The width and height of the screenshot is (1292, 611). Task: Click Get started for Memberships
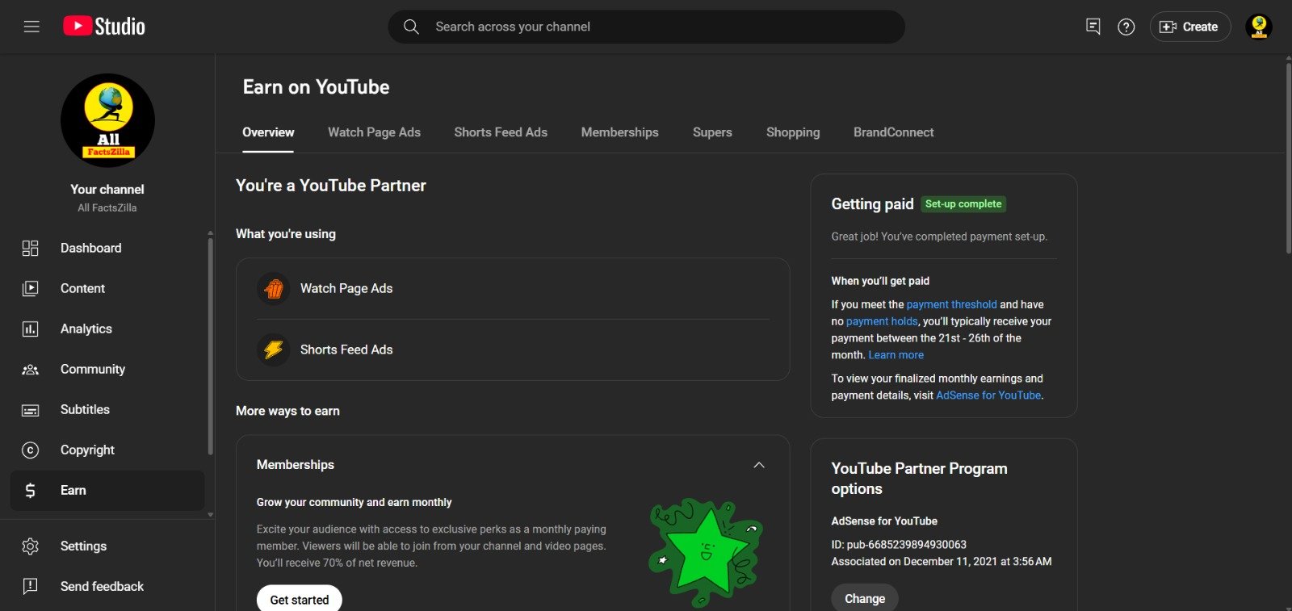tap(300, 600)
